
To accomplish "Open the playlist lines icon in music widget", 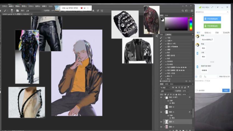I will [x=88, y=8].
